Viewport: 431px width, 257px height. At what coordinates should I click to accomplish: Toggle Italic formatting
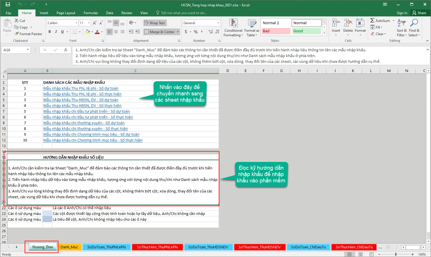point(56,32)
